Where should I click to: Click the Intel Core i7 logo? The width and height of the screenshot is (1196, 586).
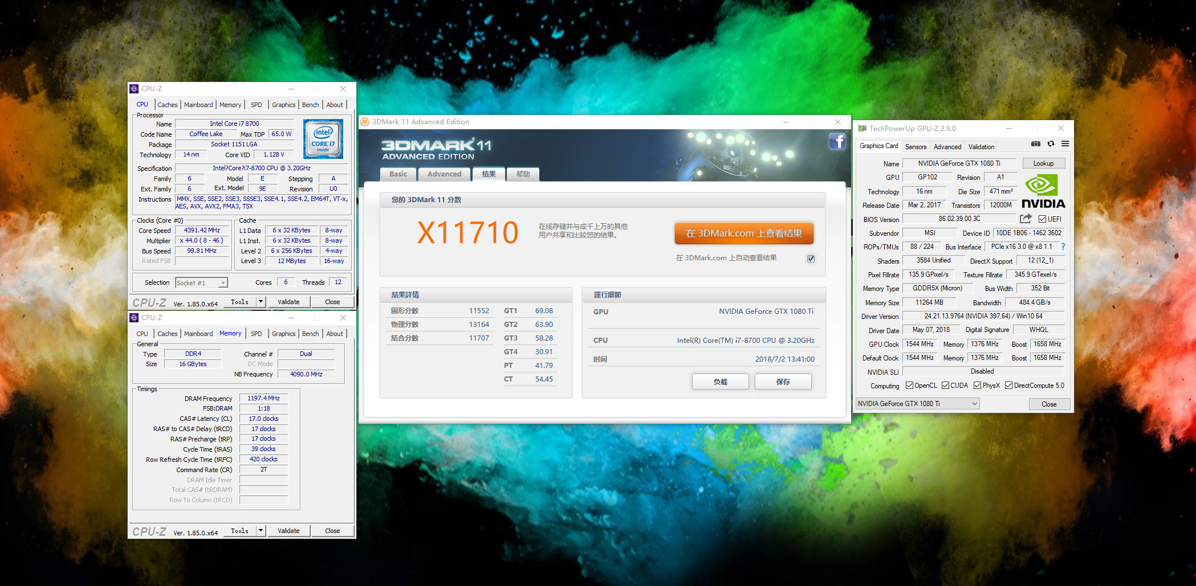click(323, 138)
